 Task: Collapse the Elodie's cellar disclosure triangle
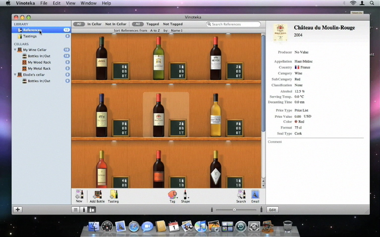pyautogui.click(x=15, y=75)
